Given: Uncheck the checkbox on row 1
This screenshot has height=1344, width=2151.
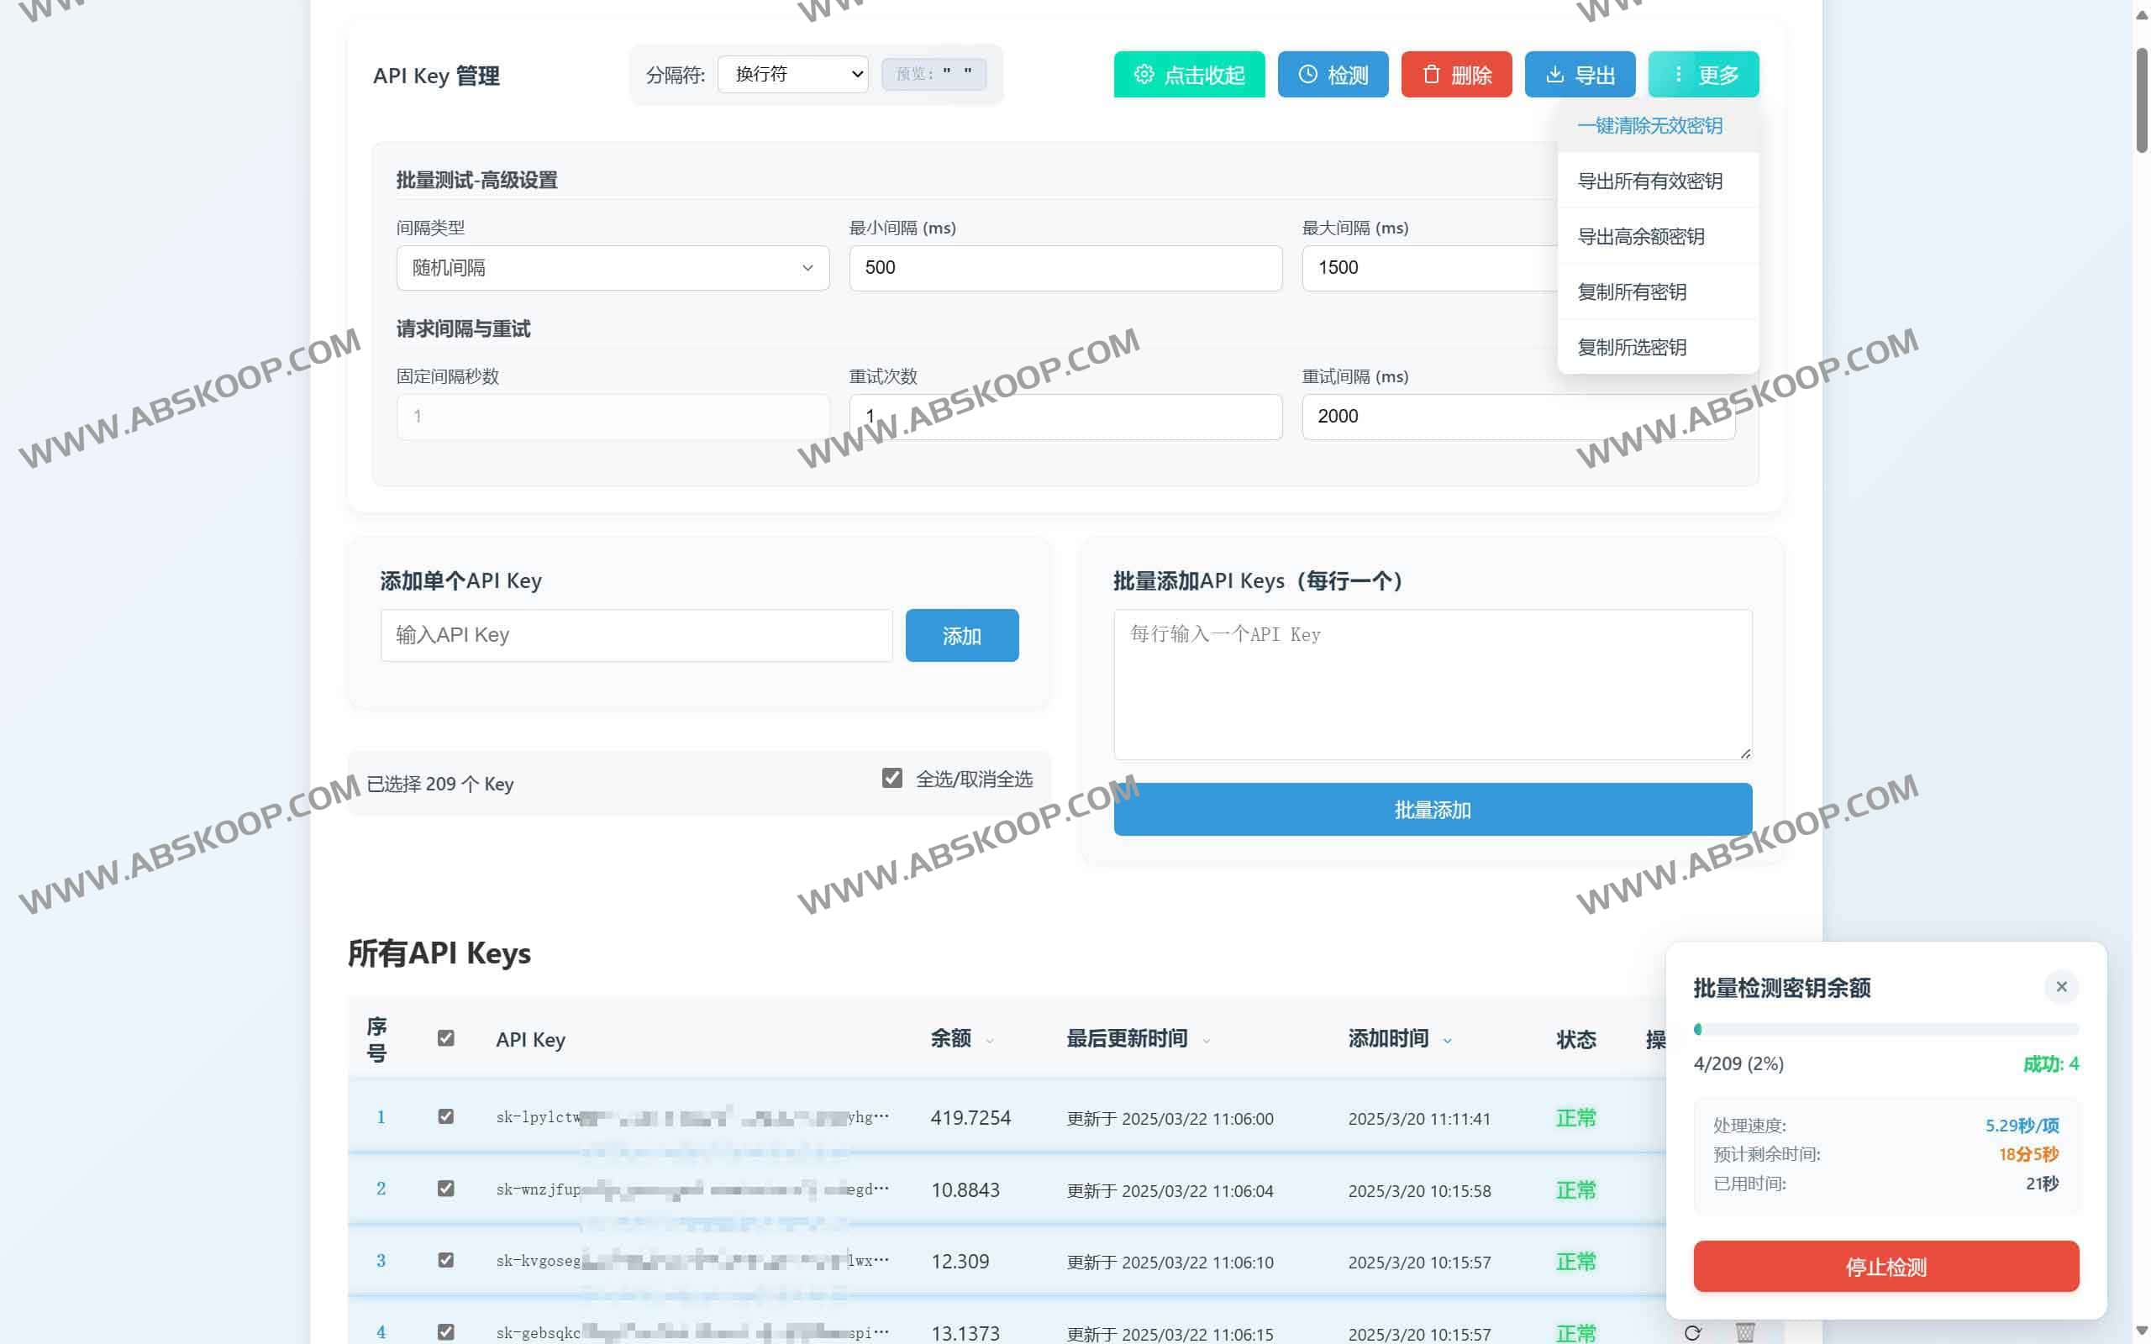Looking at the screenshot, I should (x=445, y=1117).
